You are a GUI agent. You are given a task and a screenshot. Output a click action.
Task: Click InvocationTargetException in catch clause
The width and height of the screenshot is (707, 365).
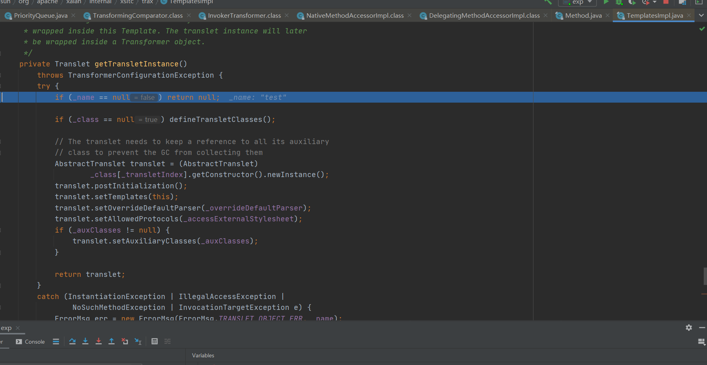(234, 307)
